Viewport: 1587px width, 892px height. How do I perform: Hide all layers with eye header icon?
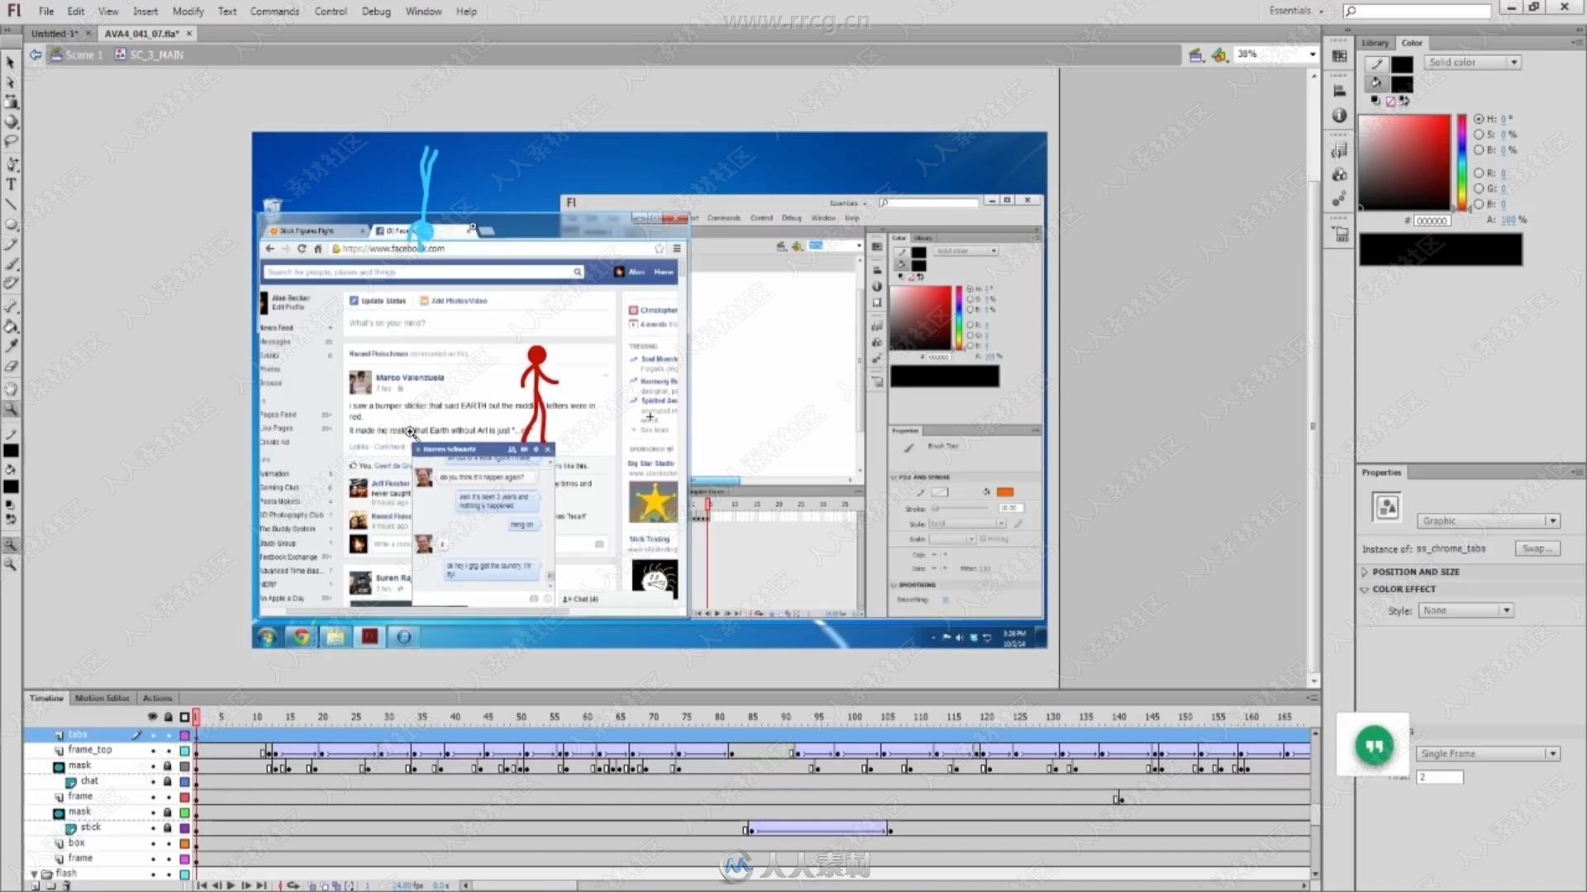coord(152,717)
